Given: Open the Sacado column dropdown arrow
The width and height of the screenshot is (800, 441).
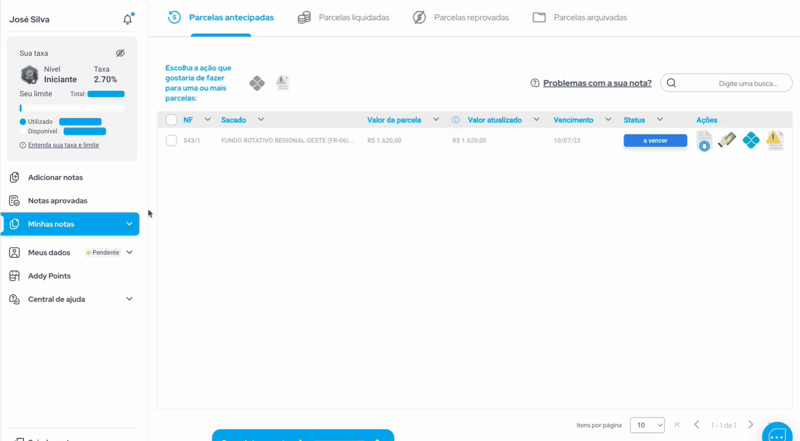Looking at the screenshot, I should pos(261,119).
